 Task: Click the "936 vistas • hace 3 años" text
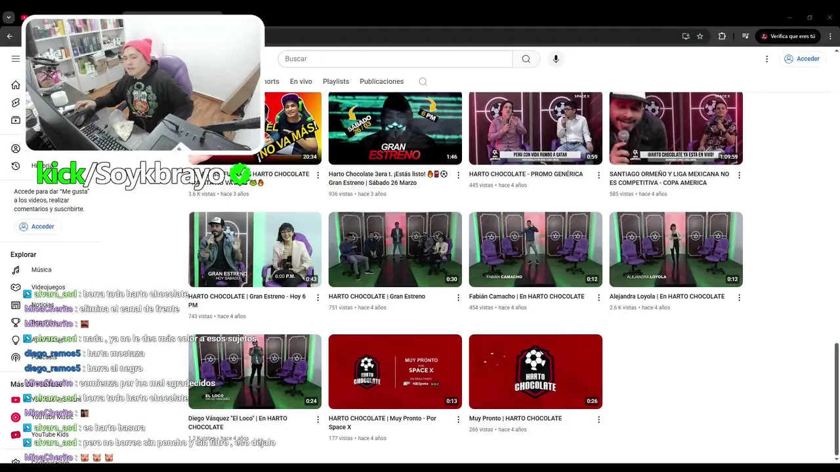[358, 194]
